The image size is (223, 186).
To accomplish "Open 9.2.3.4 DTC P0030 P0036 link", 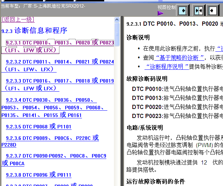I will [x=54, y=108].
